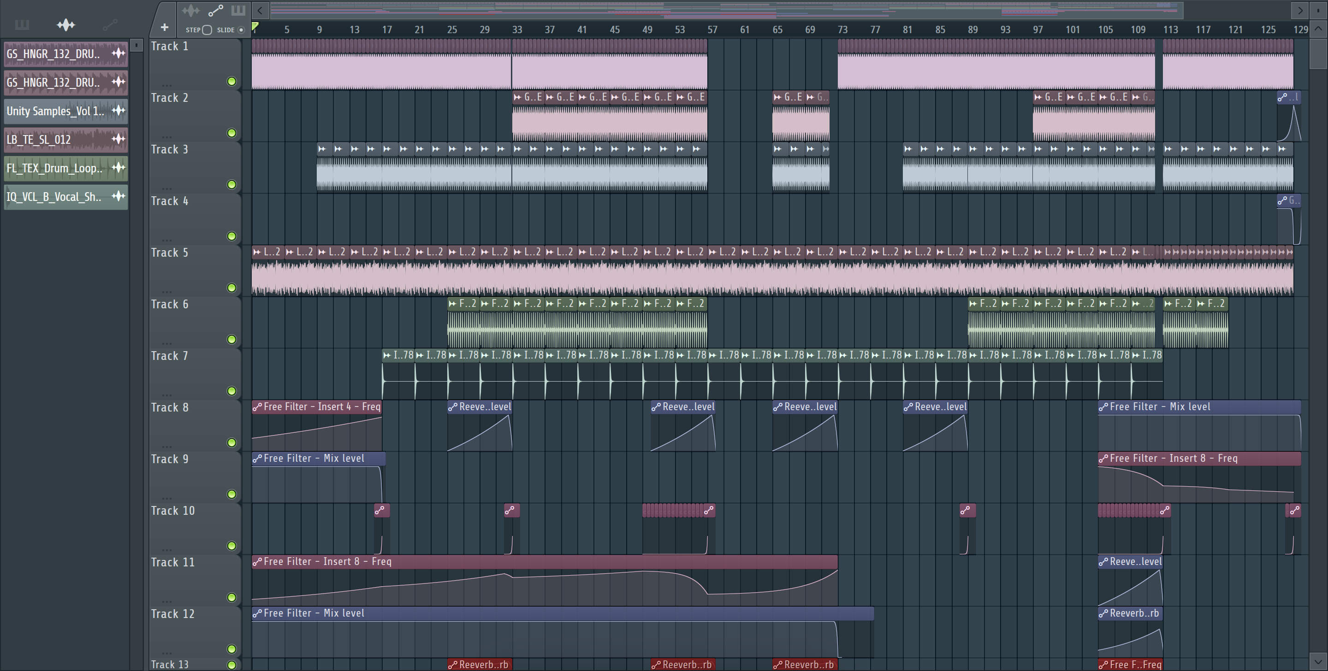Select the automation clip focus icon
This screenshot has width=1328, height=671.
(x=215, y=10)
